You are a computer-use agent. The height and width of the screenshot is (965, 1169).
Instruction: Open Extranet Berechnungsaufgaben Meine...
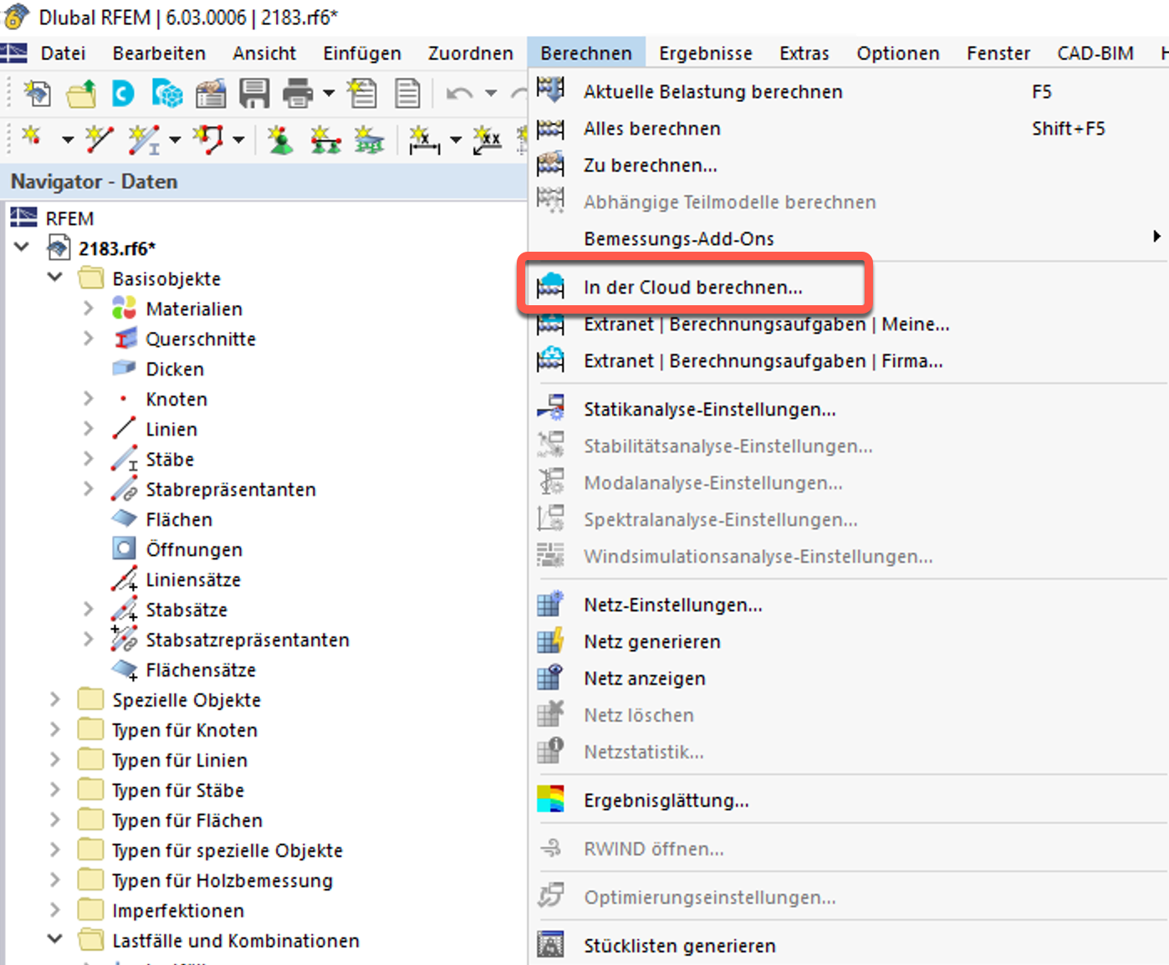(x=849, y=324)
